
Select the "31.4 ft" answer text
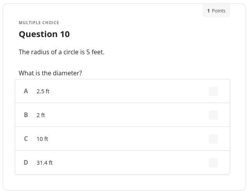(44, 163)
